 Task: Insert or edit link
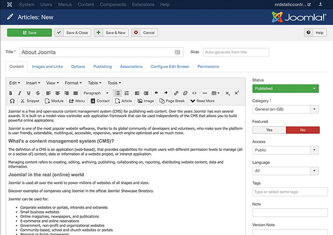[x=176, y=93]
